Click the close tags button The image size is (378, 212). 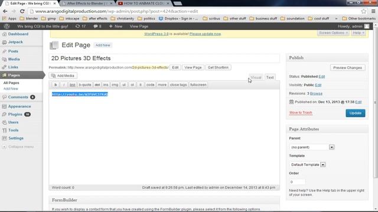pyautogui.click(x=178, y=85)
